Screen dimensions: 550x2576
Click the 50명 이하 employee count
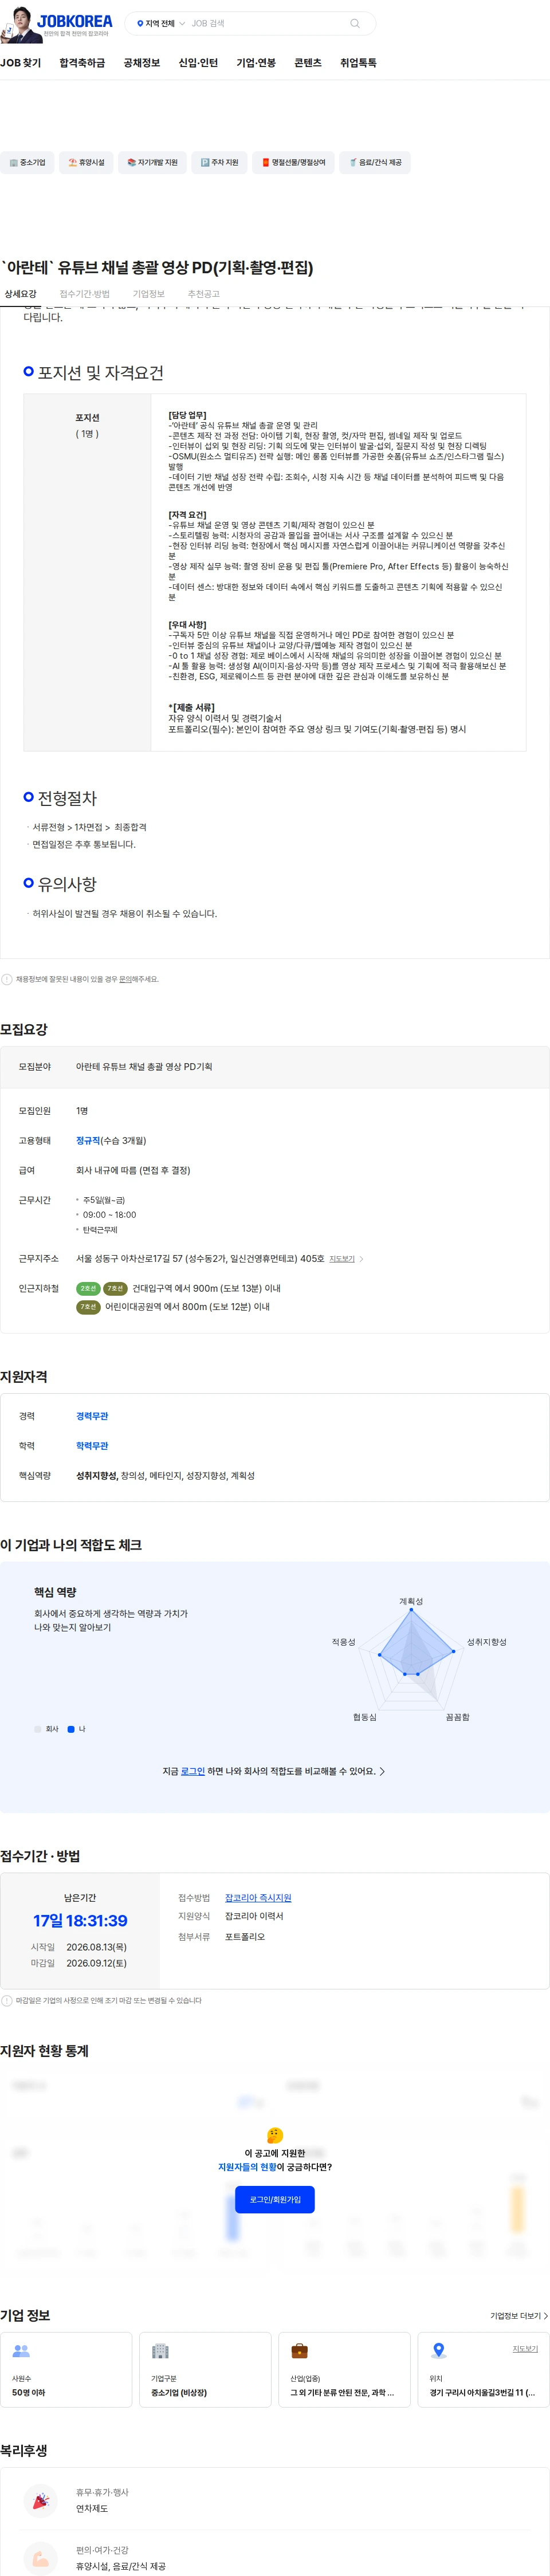28,2393
